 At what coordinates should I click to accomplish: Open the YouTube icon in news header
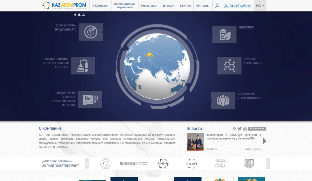tap(245, 129)
